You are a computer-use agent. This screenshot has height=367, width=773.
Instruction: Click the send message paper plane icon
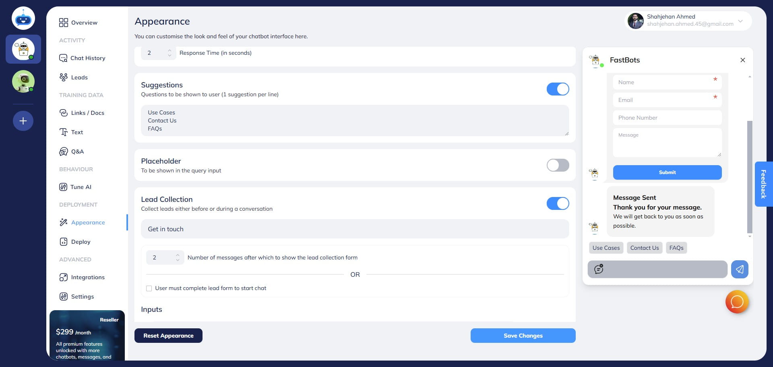(740, 269)
